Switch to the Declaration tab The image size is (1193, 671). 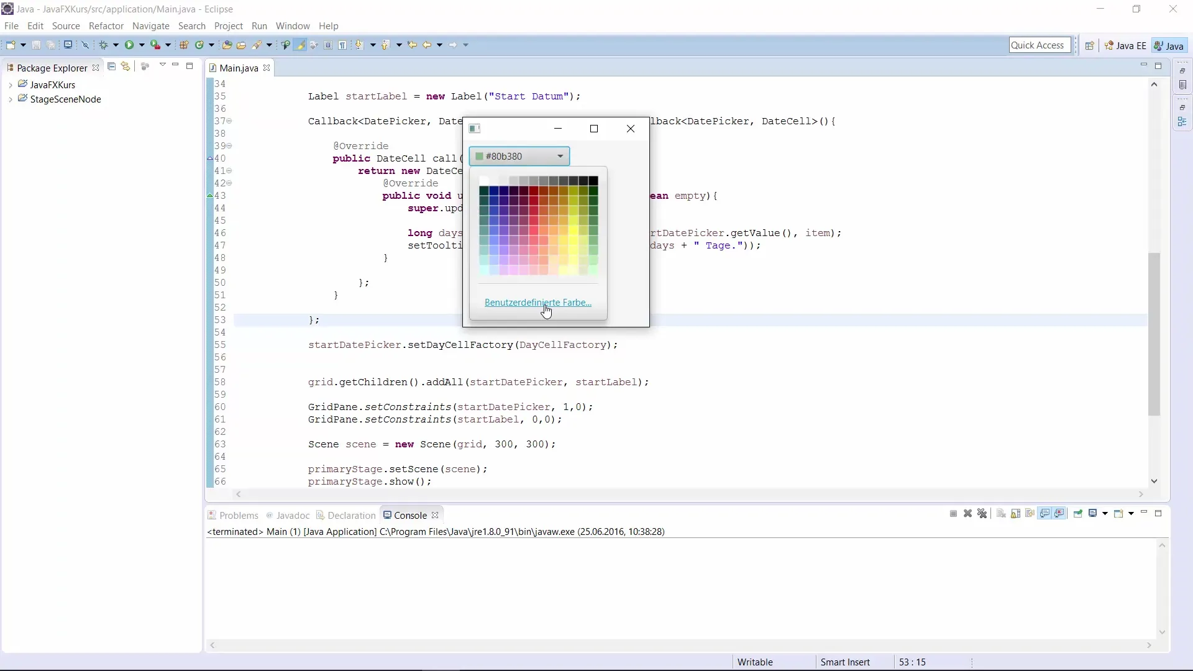[346, 515]
